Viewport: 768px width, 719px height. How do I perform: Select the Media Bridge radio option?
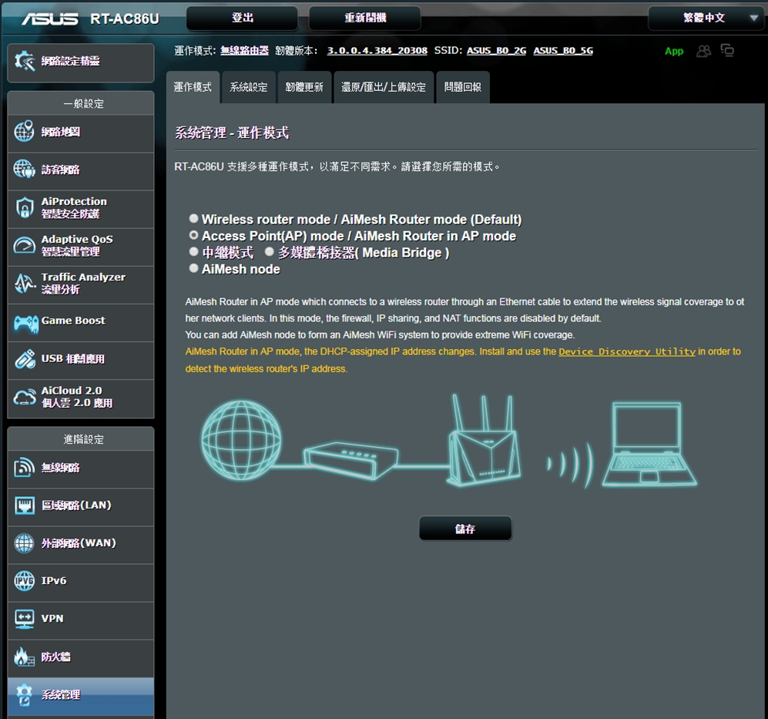click(x=270, y=252)
